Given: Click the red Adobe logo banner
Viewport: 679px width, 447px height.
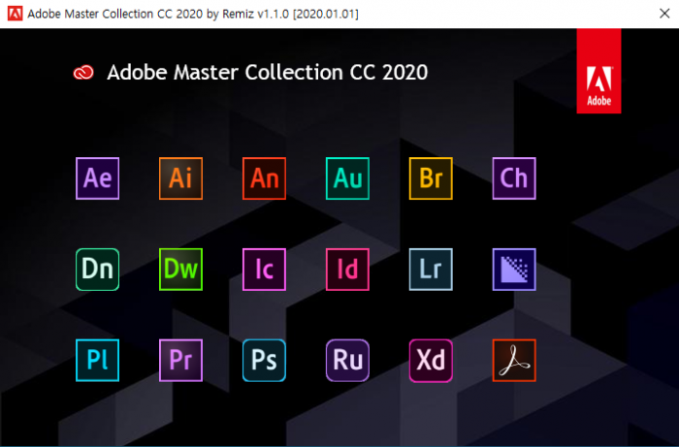Looking at the screenshot, I should click(x=598, y=71).
